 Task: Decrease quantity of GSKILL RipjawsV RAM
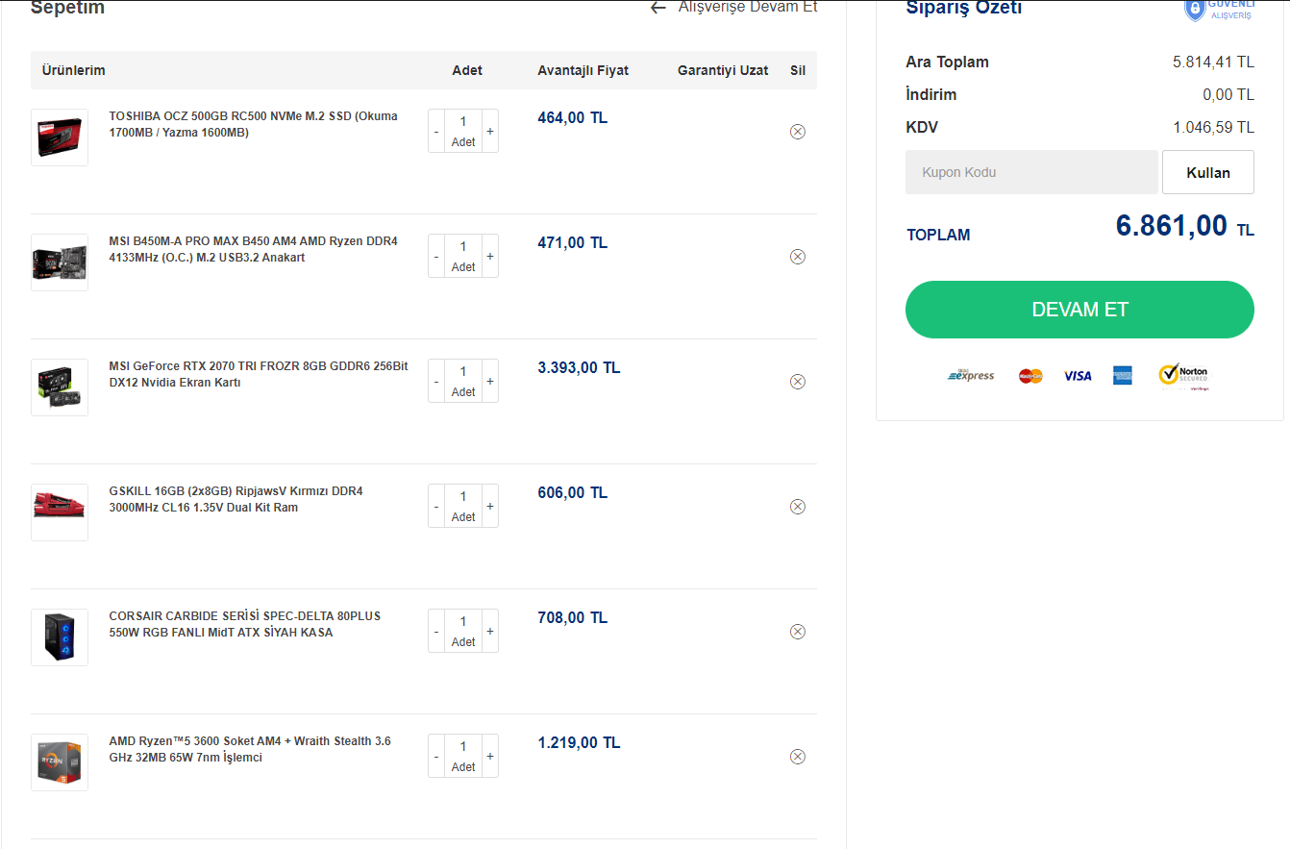pyautogui.click(x=436, y=506)
